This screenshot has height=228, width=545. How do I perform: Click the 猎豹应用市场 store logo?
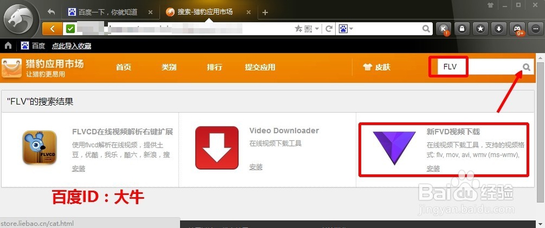43,67
